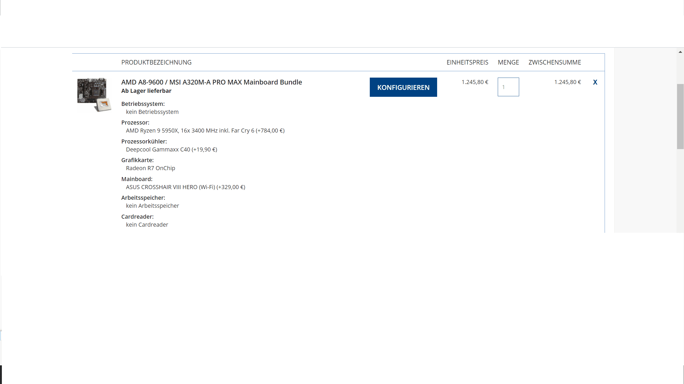Click the 'Ab Lager lieferbar' availability text
The height and width of the screenshot is (384, 684).
click(x=146, y=91)
